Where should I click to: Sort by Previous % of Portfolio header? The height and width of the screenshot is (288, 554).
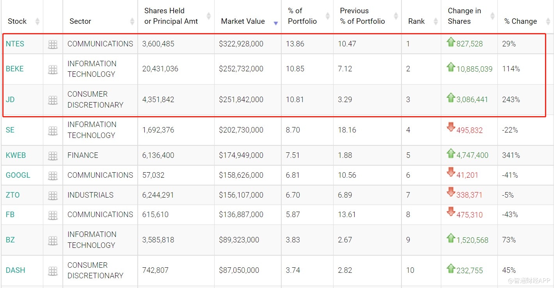pyautogui.click(x=362, y=16)
